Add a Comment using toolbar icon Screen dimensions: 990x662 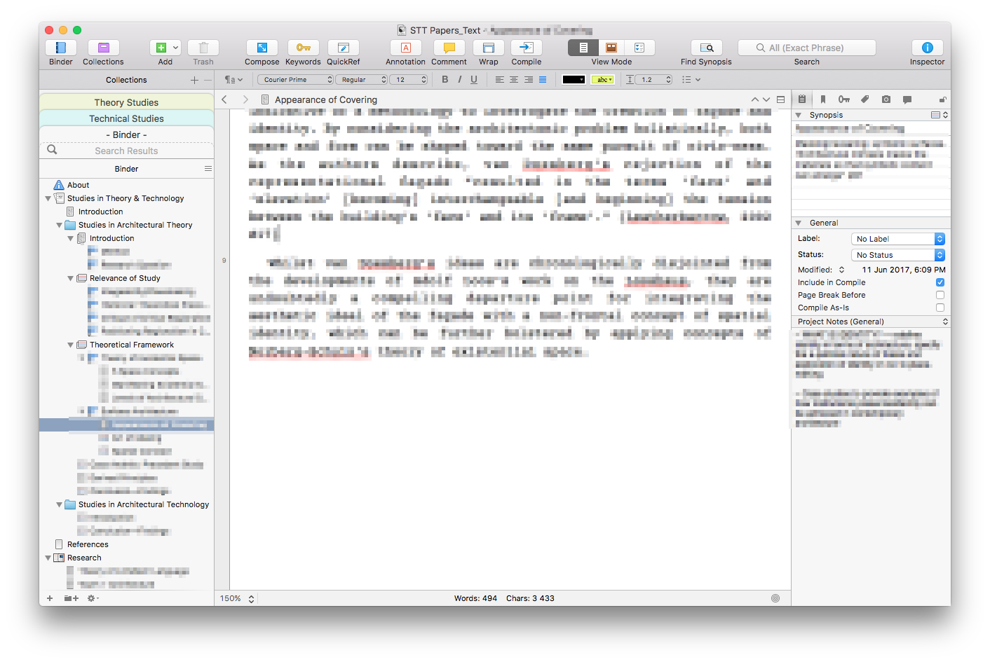point(449,48)
